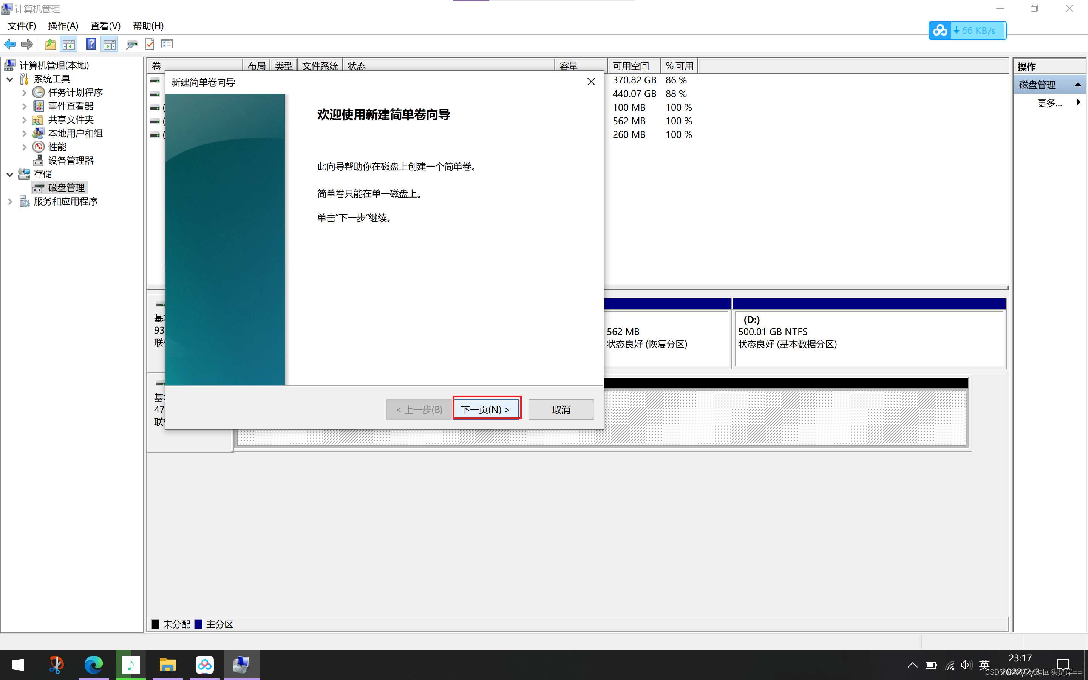Click the blue D: partition header bar
Screen dimensions: 1088x680
tap(869, 304)
